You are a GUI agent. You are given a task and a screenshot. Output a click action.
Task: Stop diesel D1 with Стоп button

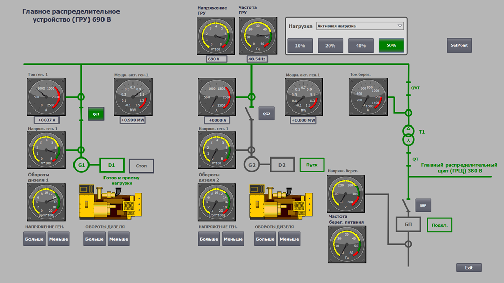pyautogui.click(x=141, y=166)
